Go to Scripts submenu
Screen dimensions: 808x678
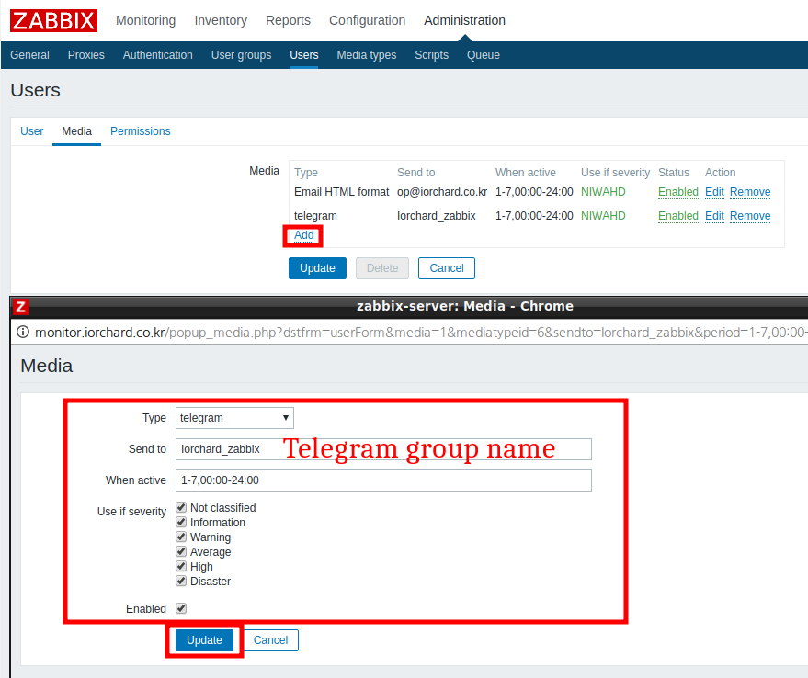[432, 55]
